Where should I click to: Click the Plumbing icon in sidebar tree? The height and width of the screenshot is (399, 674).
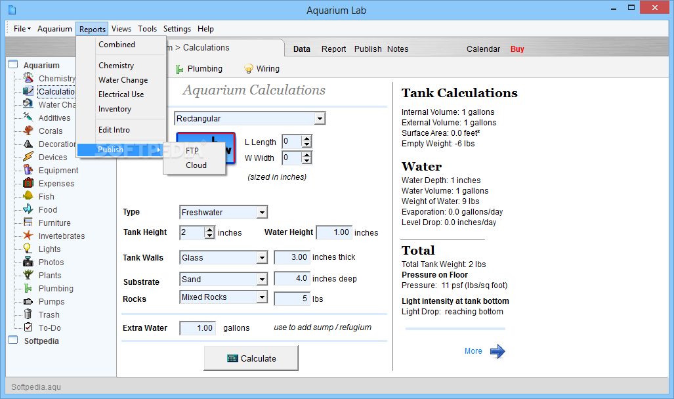[28, 287]
